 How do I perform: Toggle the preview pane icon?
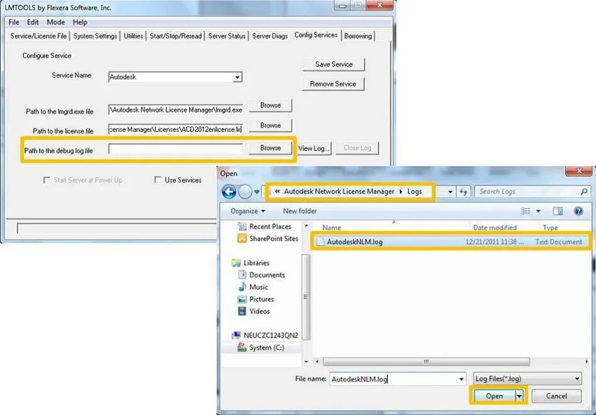558,211
